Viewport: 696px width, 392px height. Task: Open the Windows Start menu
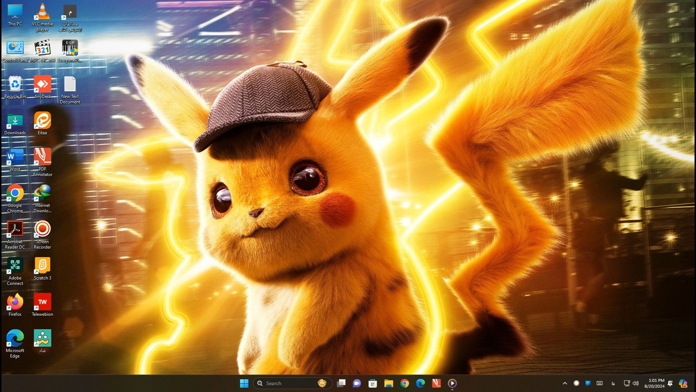click(244, 383)
